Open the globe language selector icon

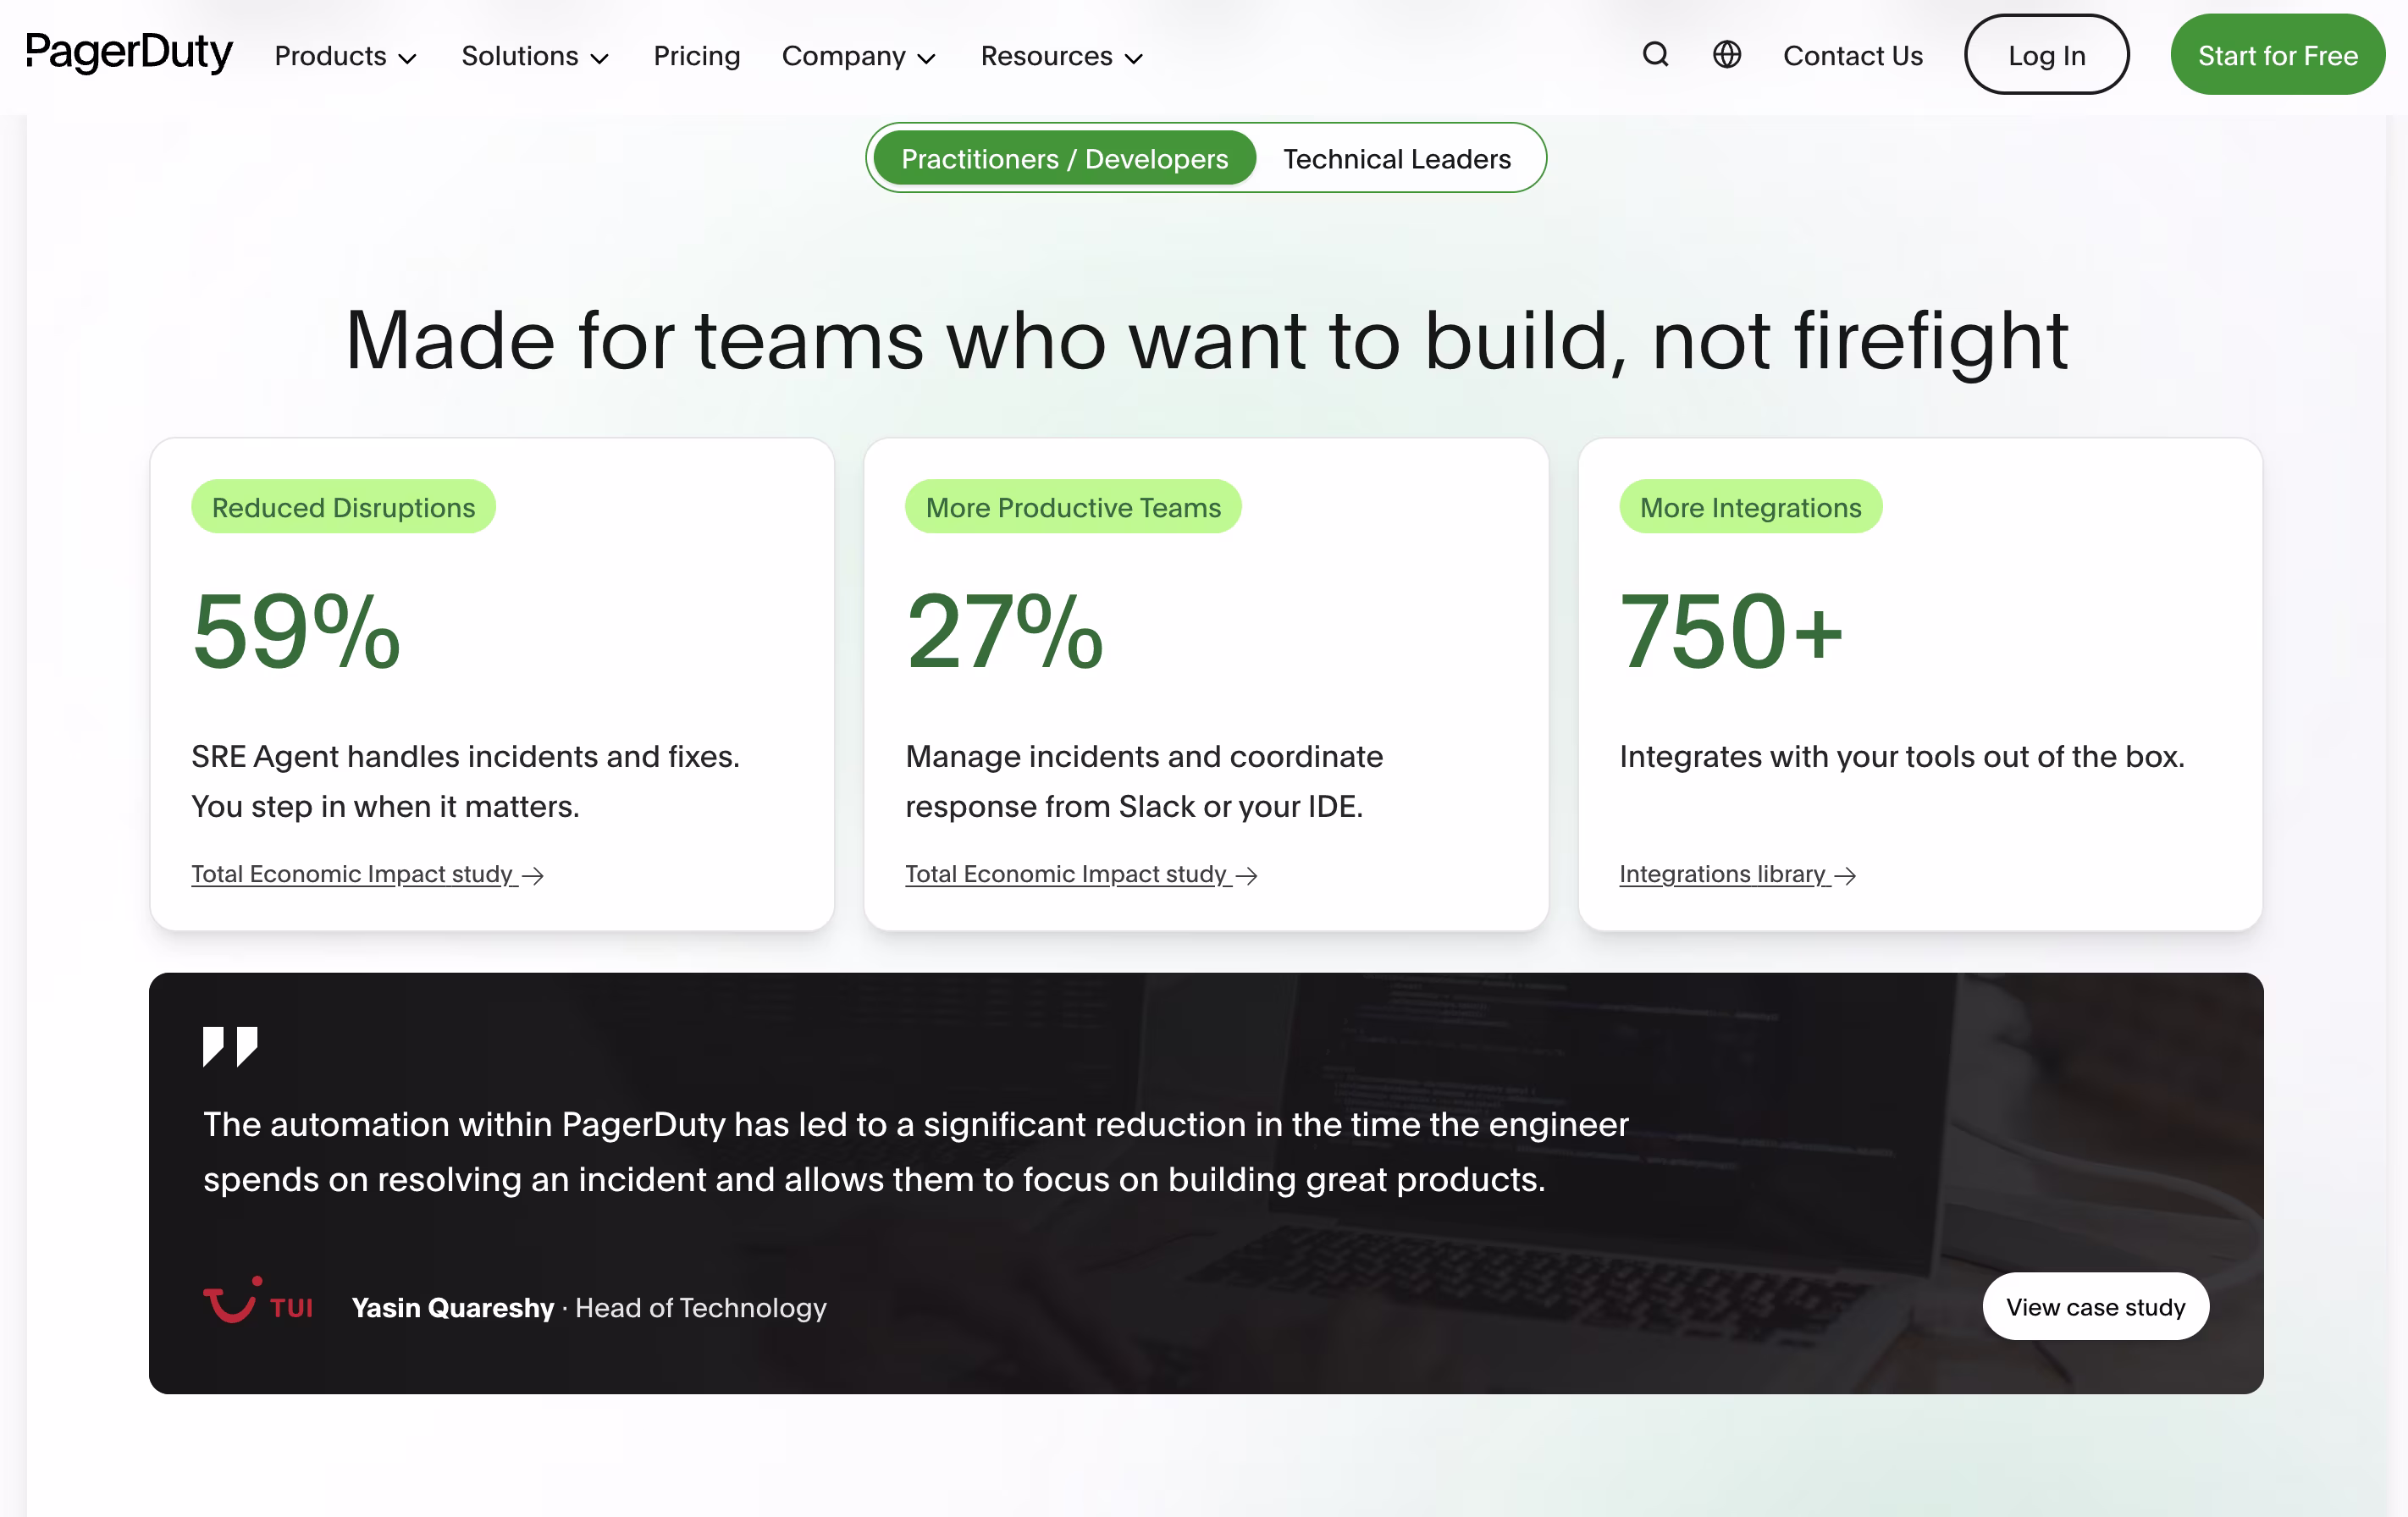[x=1726, y=55]
